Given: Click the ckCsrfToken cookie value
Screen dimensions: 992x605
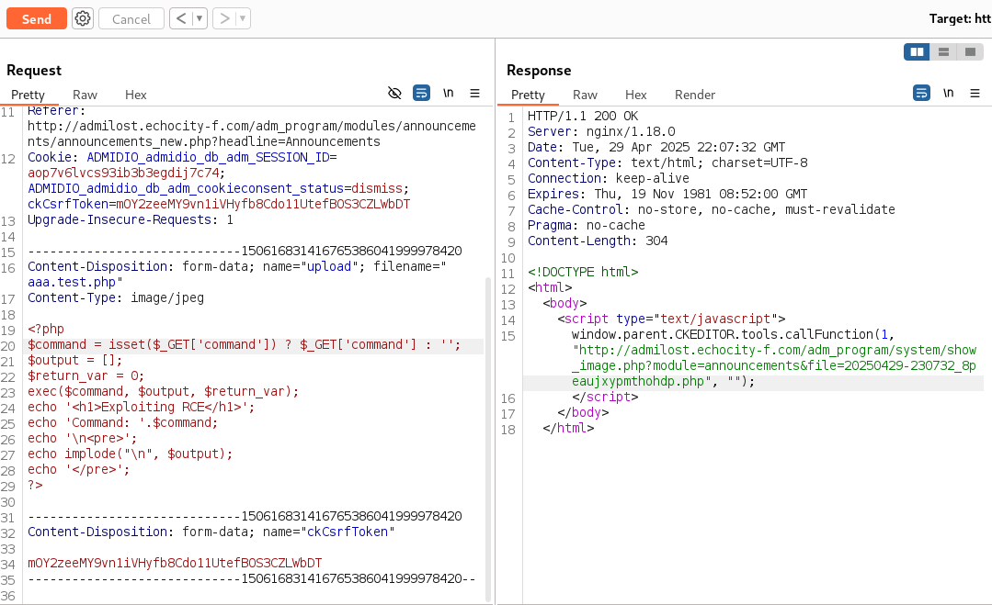Looking at the screenshot, I should (x=263, y=204).
